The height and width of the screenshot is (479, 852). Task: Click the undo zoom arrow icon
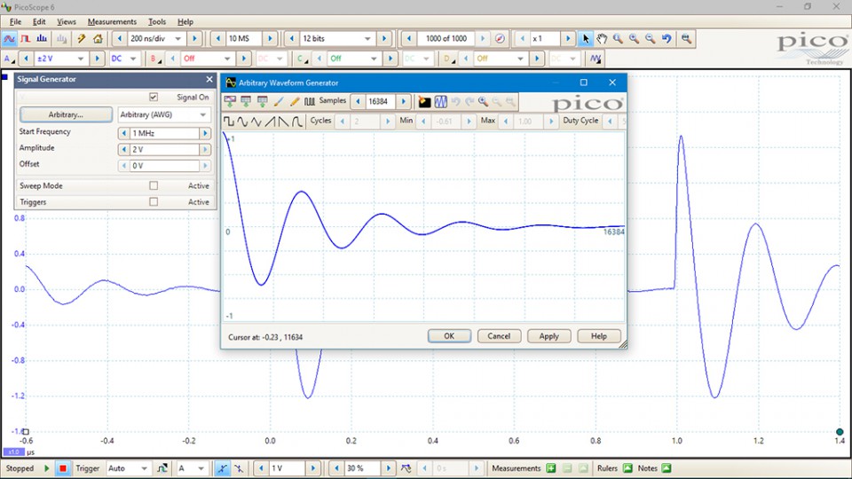[667, 39]
